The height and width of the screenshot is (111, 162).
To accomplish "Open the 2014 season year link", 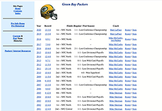I will point(39,57).
